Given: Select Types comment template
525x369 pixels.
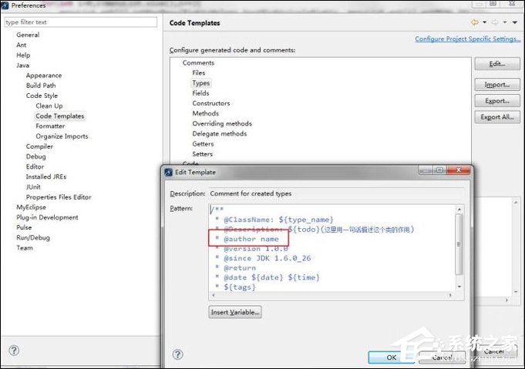Looking at the screenshot, I should pos(201,83).
